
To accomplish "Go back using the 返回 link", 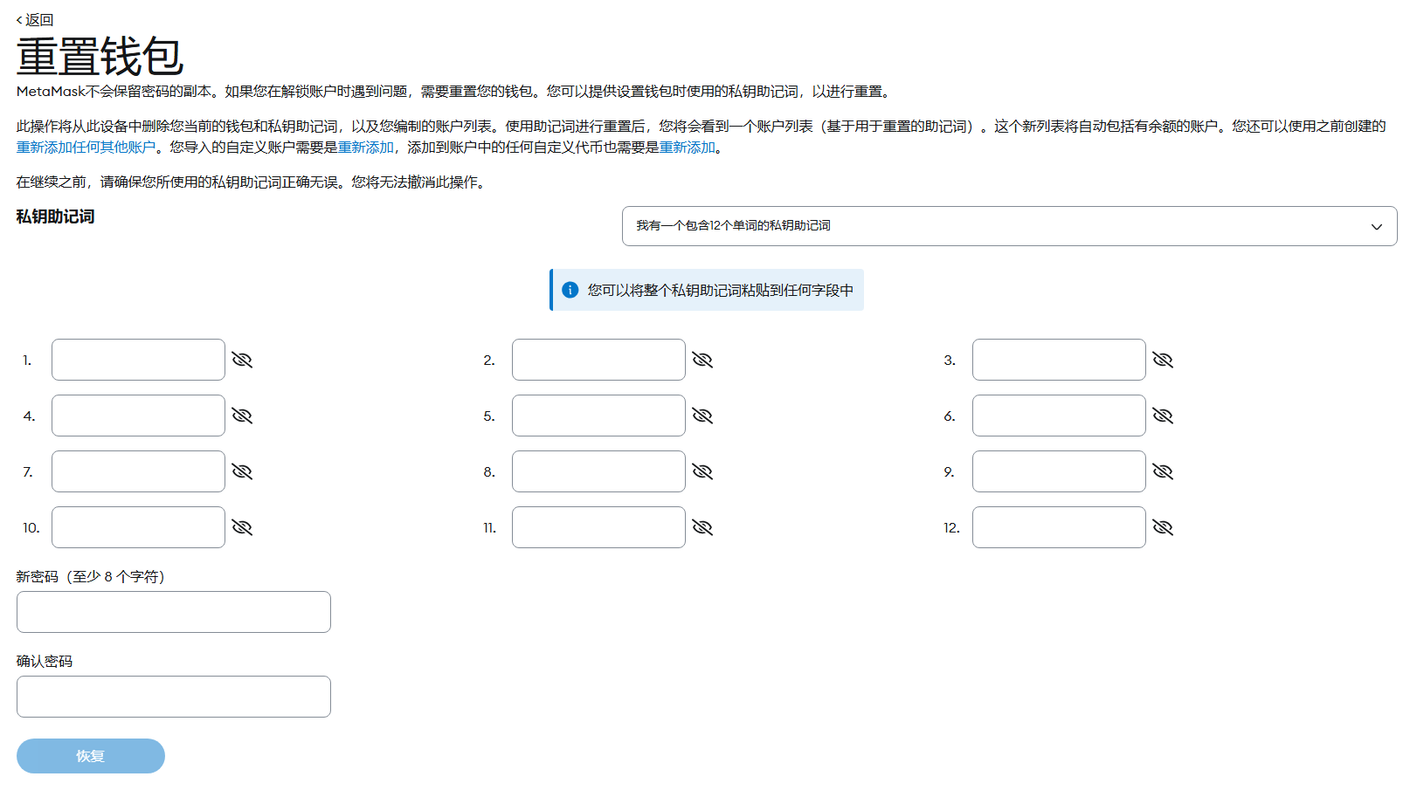I will (x=35, y=19).
